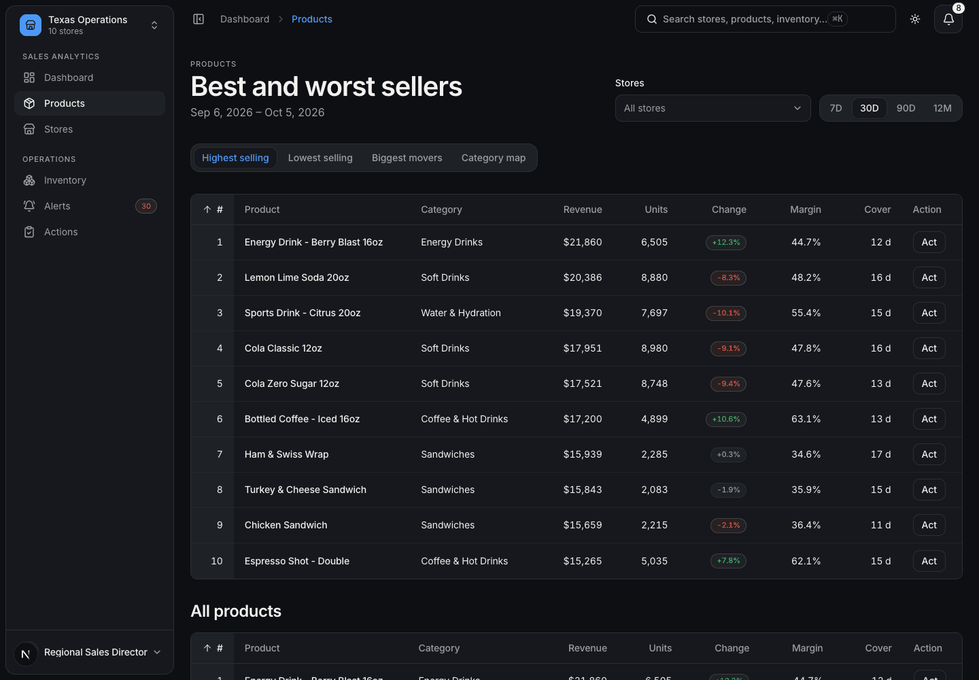
Task: Open notifications bell icon
Action: point(948,19)
